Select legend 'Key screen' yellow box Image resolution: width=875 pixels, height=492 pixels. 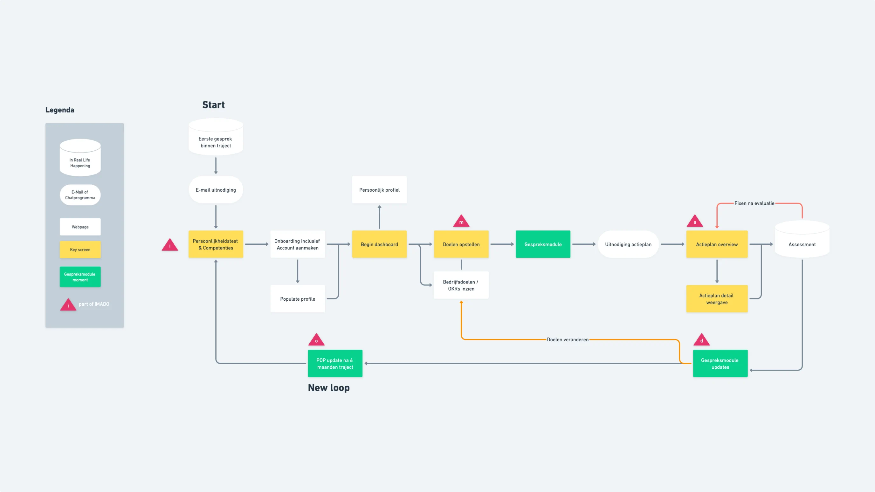(x=80, y=249)
